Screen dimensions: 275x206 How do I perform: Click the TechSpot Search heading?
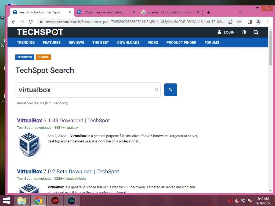(45, 71)
